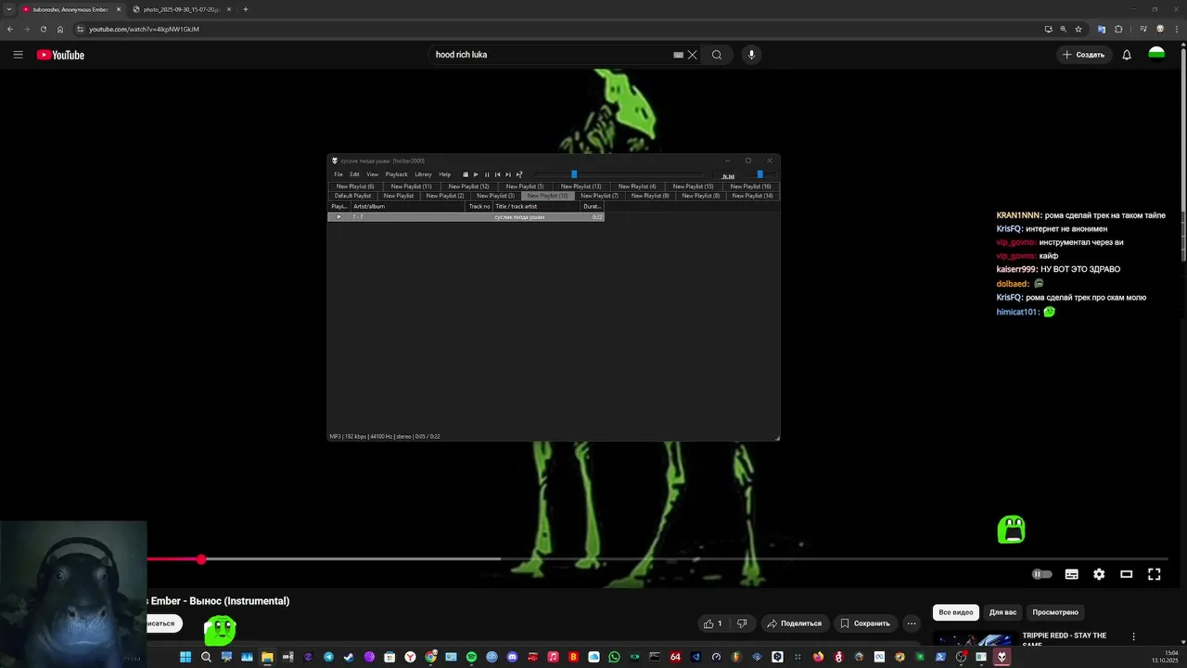Open the more actions ellipsis under video
Image resolution: width=1187 pixels, height=668 pixels.
(912, 623)
